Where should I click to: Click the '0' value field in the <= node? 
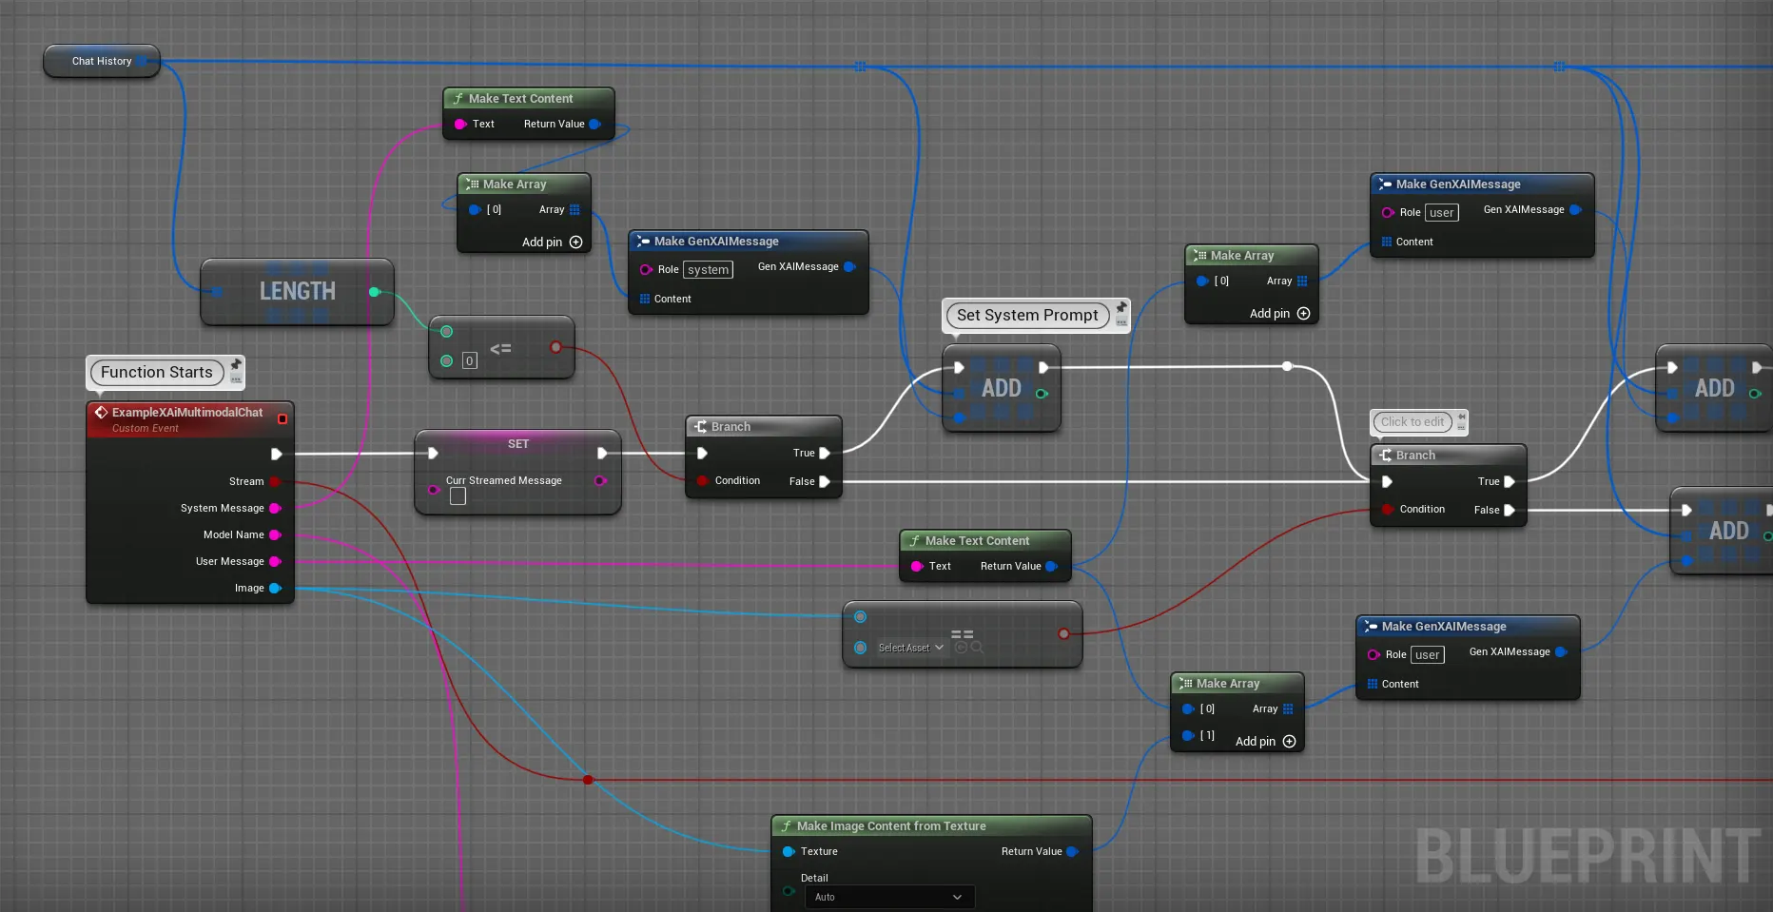[470, 361]
